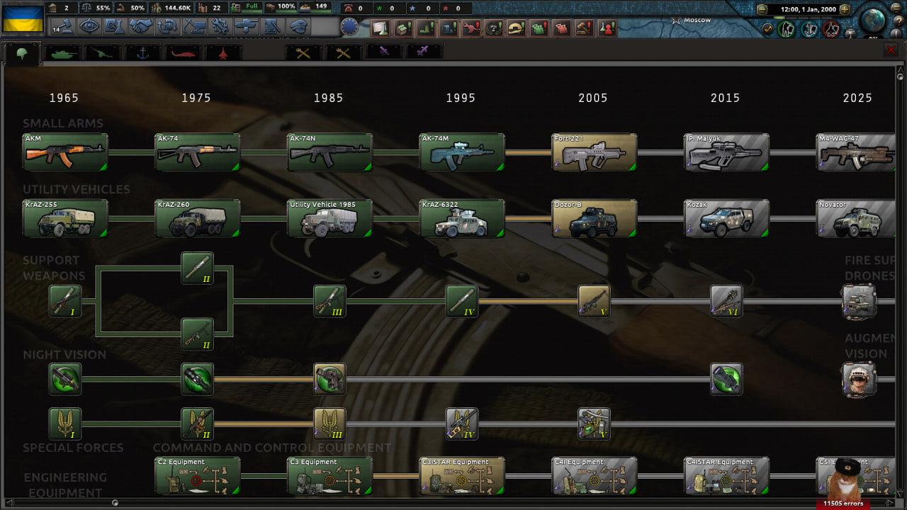Switch to the naval anchor research tab
Image resolution: width=907 pixels, height=510 pixels.
[x=143, y=52]
